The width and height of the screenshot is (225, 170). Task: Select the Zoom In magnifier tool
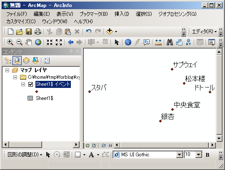point(10,42)
